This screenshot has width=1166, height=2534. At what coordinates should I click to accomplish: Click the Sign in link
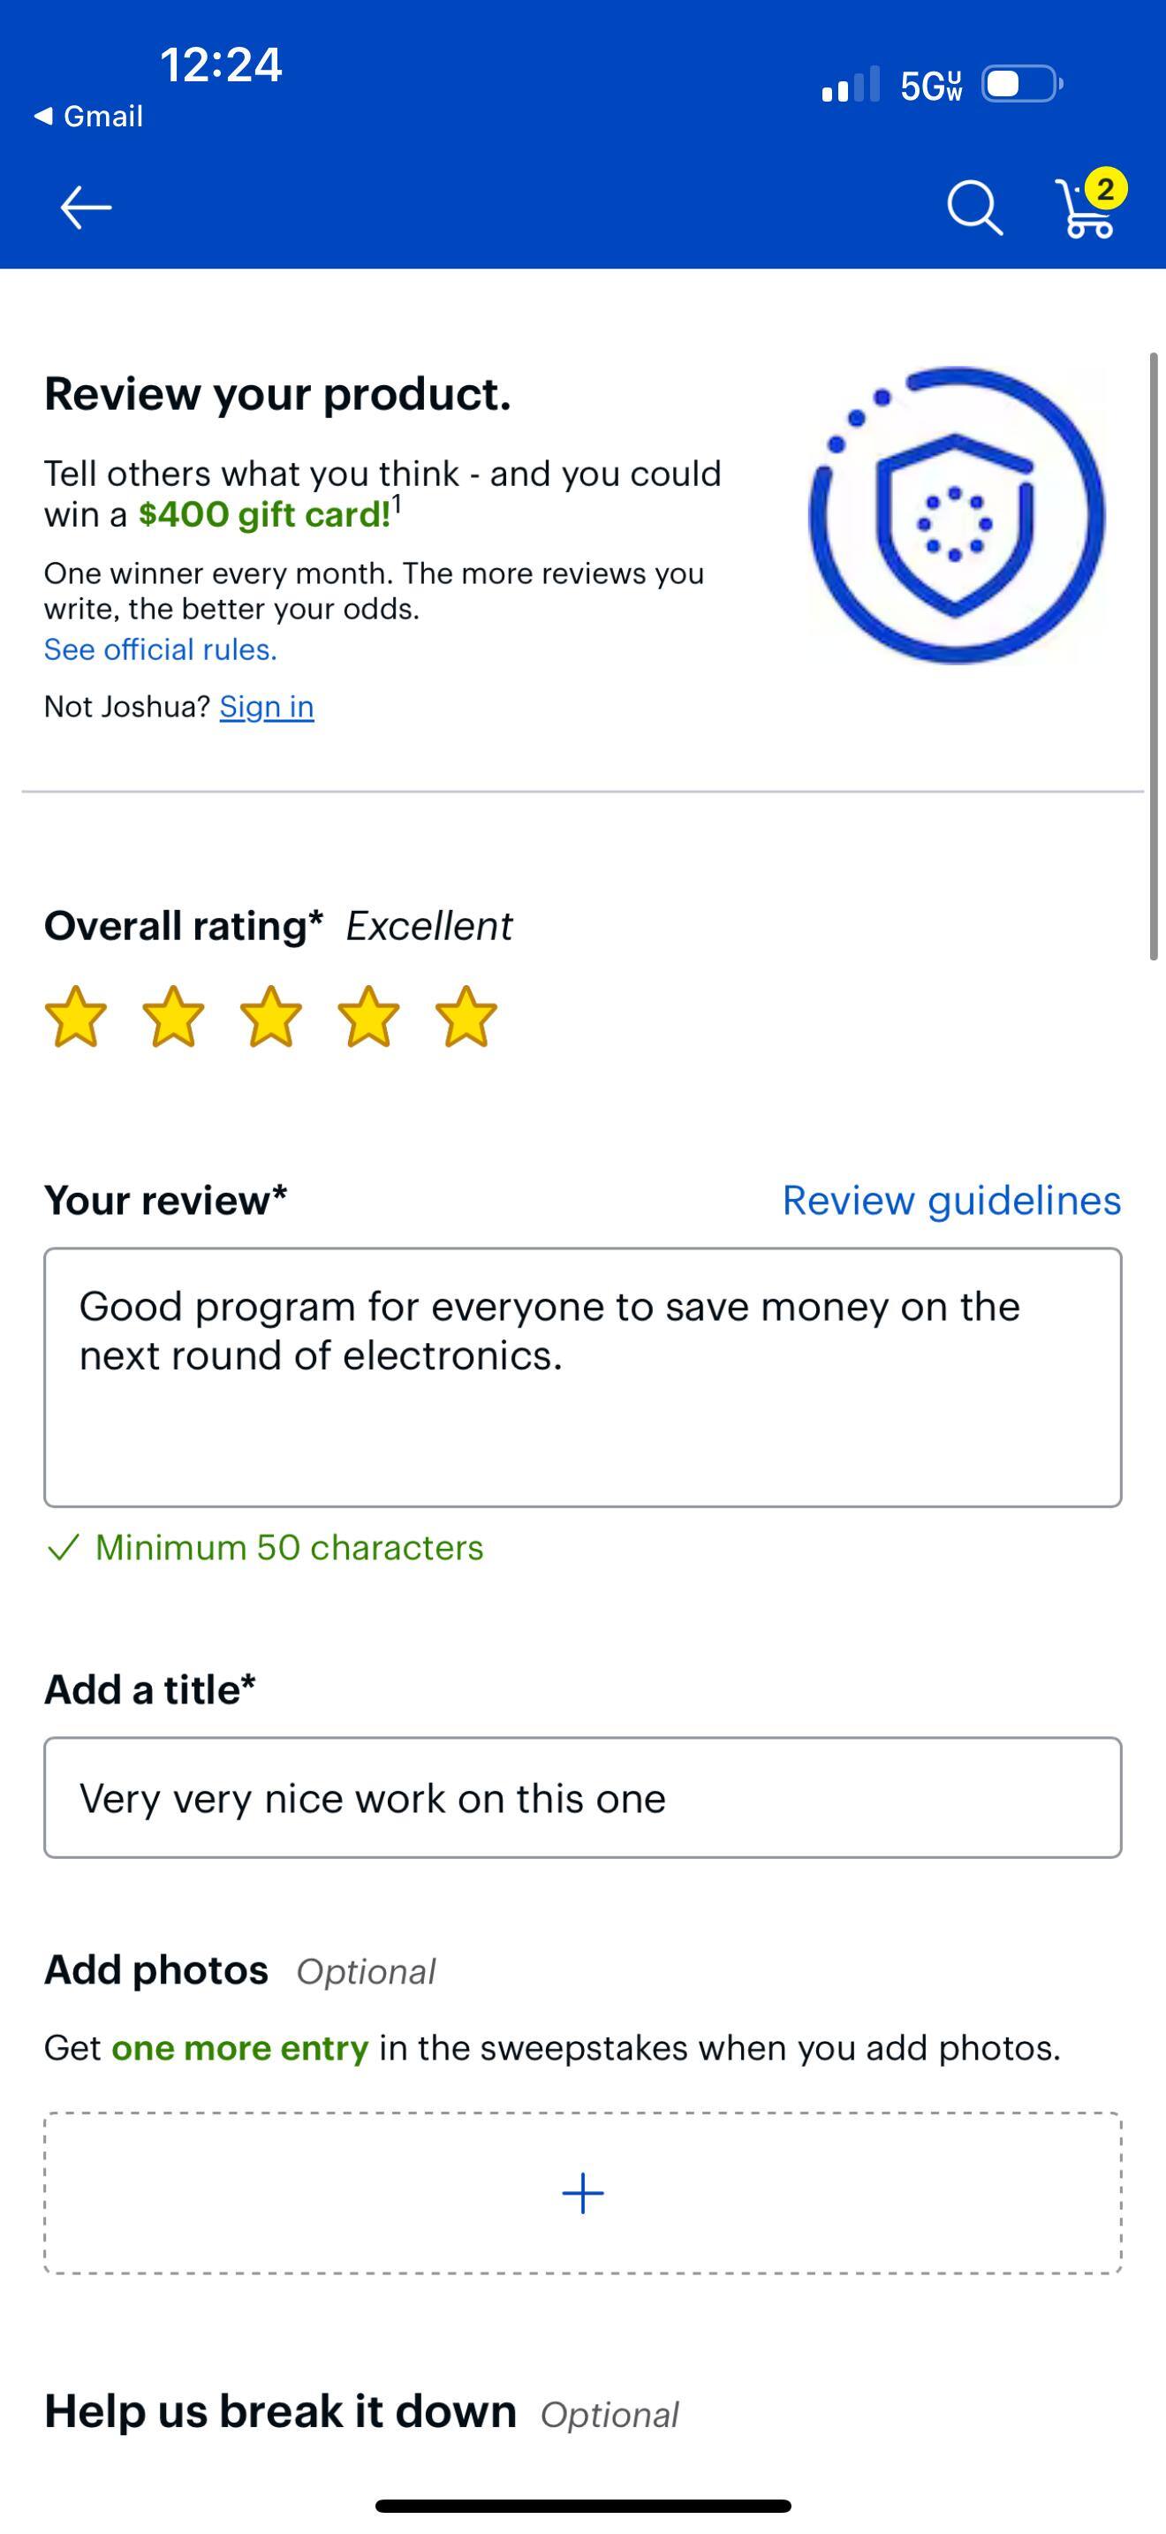[x=266, y=705]
